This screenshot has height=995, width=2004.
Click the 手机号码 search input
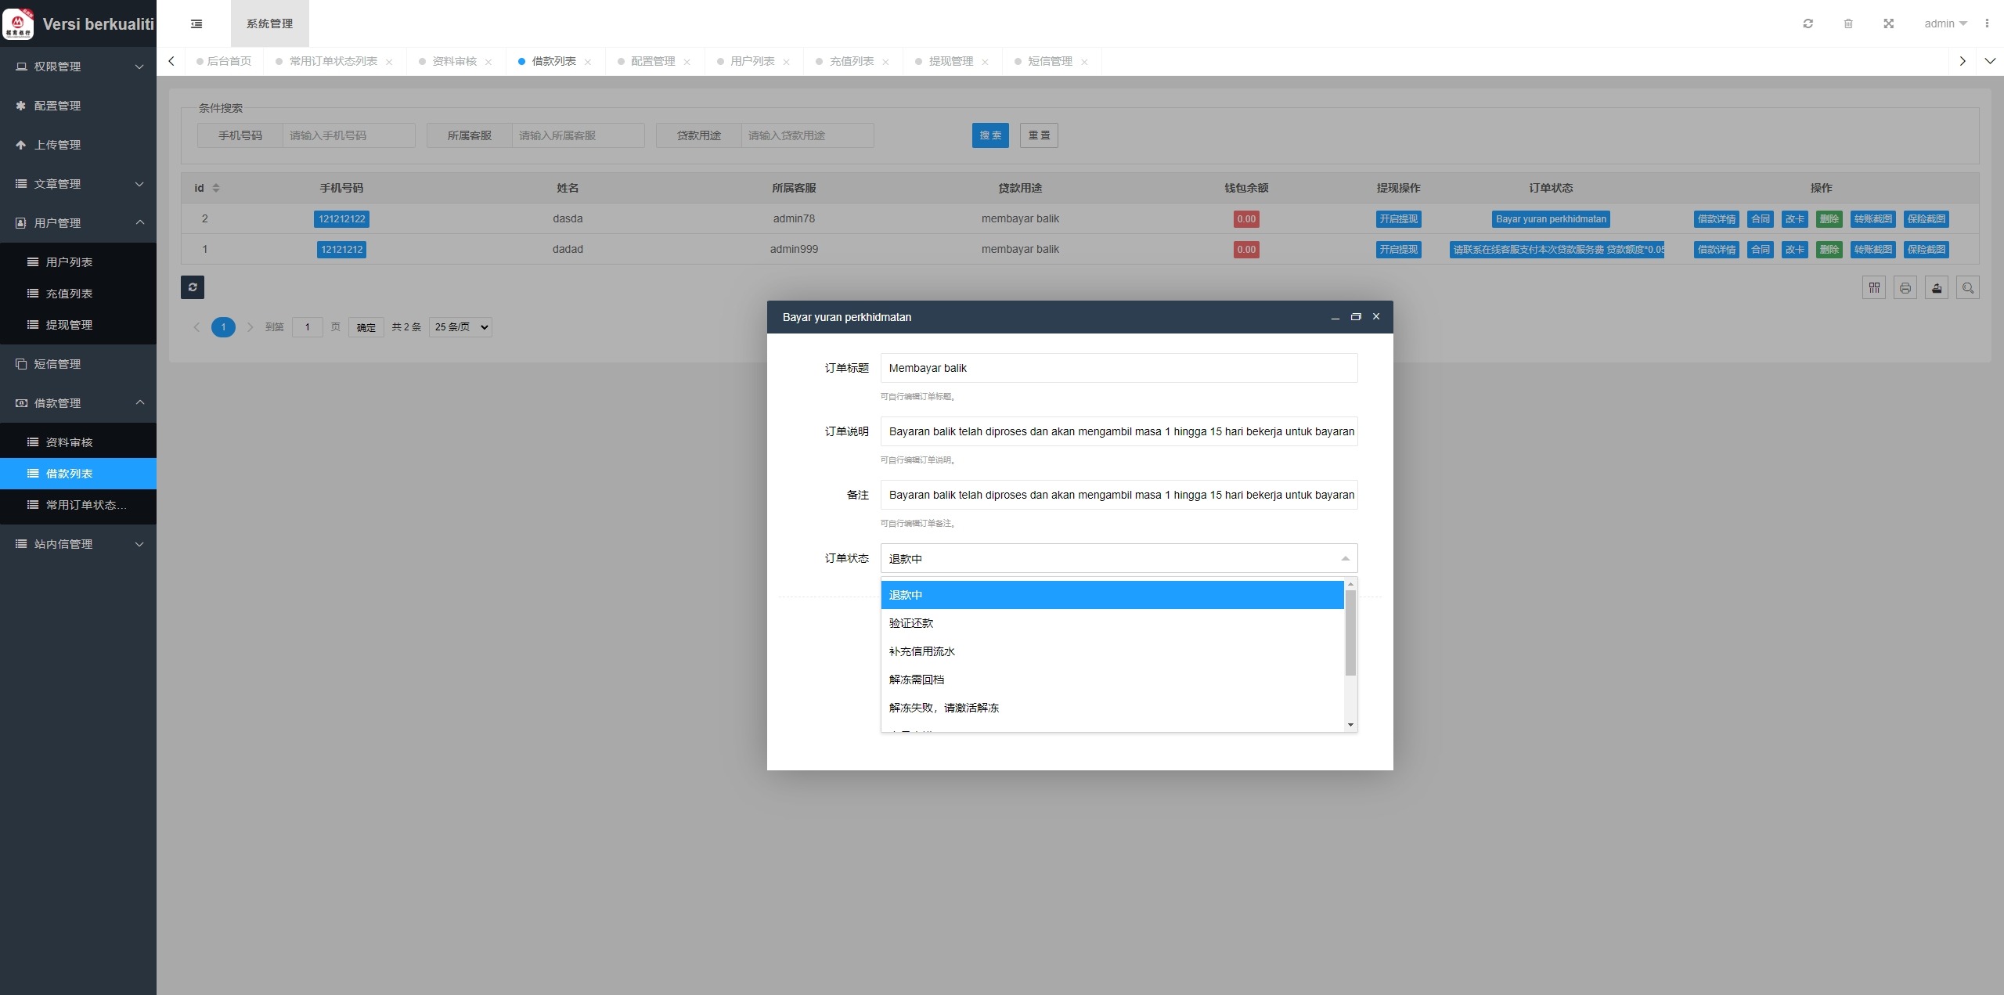click(348, 135)
